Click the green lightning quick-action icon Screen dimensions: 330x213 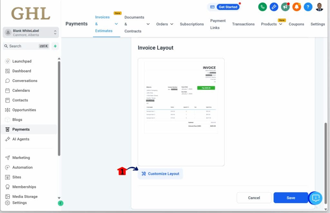pos(55,46)
